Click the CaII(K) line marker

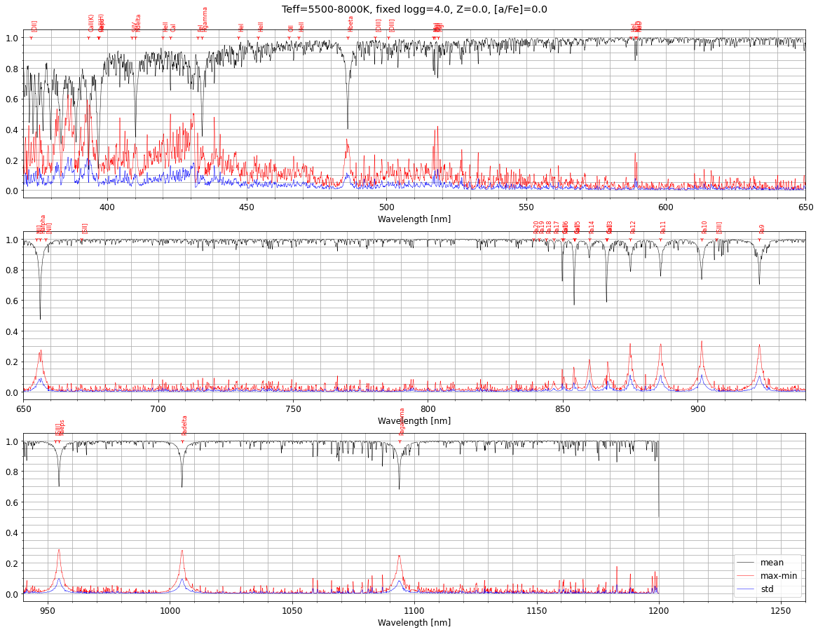pos(88,38)
